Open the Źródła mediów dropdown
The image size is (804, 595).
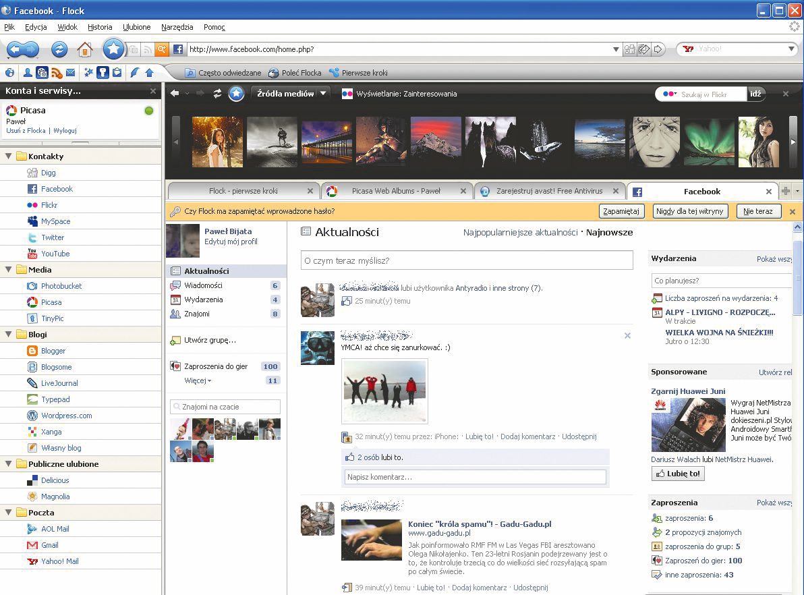[323, 94]
